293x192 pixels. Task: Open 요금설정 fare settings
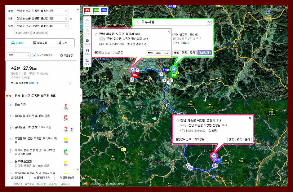(67, 55)
